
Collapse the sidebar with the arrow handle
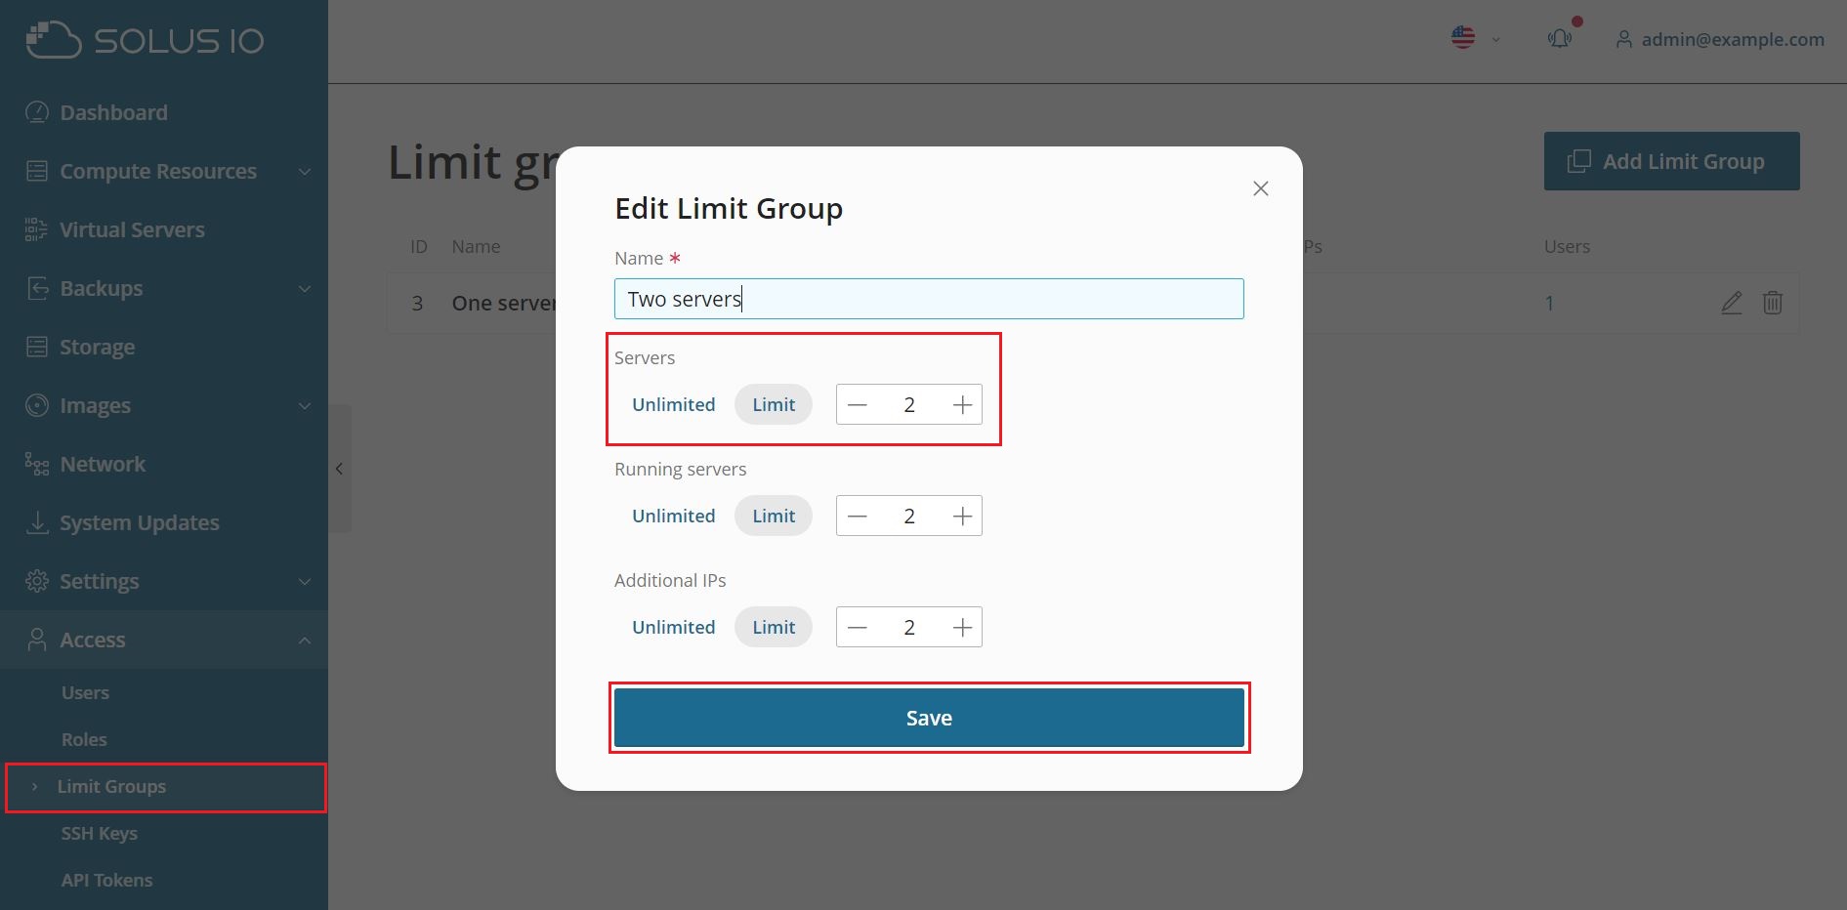pos(339,469)
